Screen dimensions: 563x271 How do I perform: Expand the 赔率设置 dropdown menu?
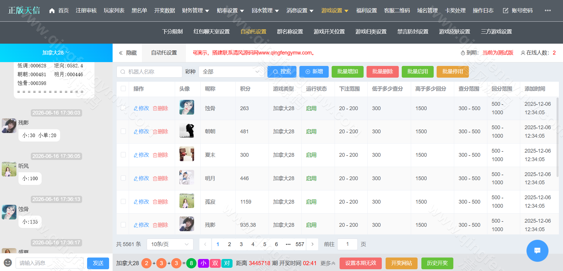230,11
